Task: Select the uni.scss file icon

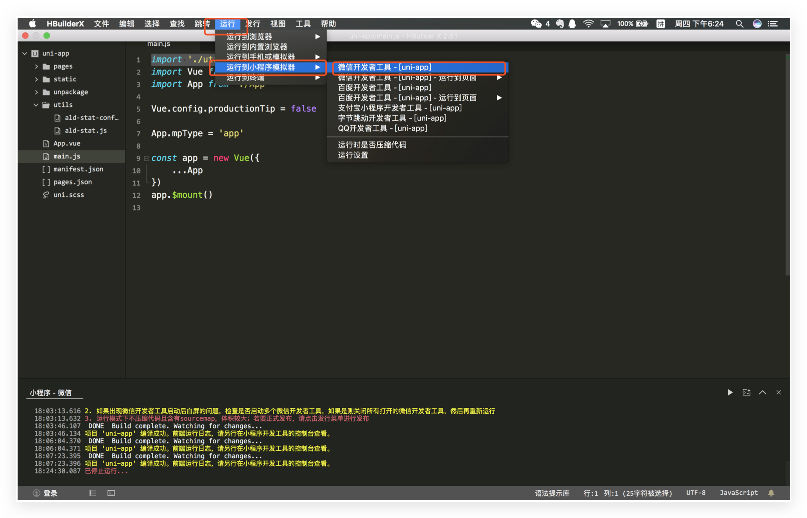Action: [x=46, y=195]
